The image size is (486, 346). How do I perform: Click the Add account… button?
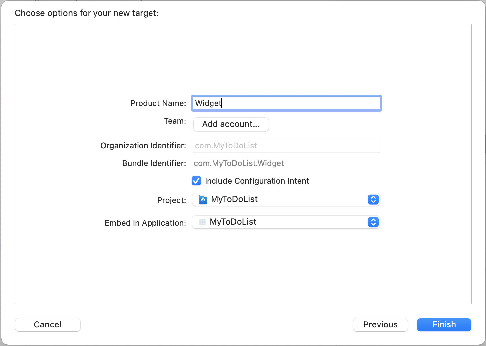(x=231, y=124)
